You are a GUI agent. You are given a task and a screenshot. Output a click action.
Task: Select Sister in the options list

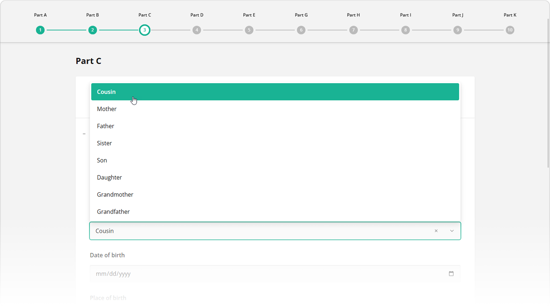coord(104,143)
